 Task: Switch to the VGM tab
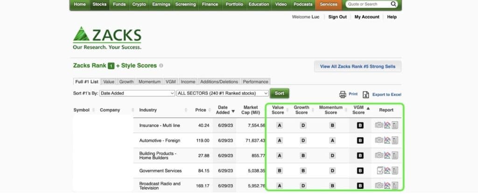[171, 82]
